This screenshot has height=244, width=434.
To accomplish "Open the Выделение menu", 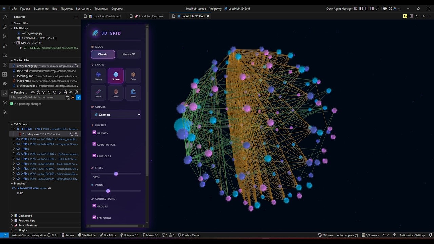I will click(41, 8).
